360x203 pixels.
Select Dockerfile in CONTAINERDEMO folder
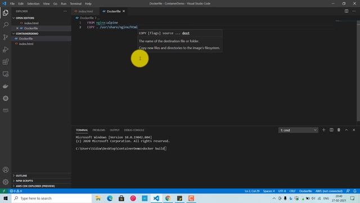coord(41,39)
